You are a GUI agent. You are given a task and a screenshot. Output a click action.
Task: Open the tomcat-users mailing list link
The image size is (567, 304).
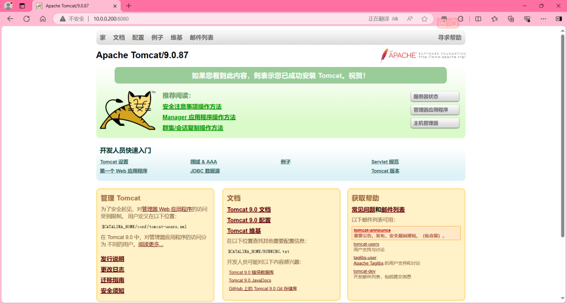367,244
